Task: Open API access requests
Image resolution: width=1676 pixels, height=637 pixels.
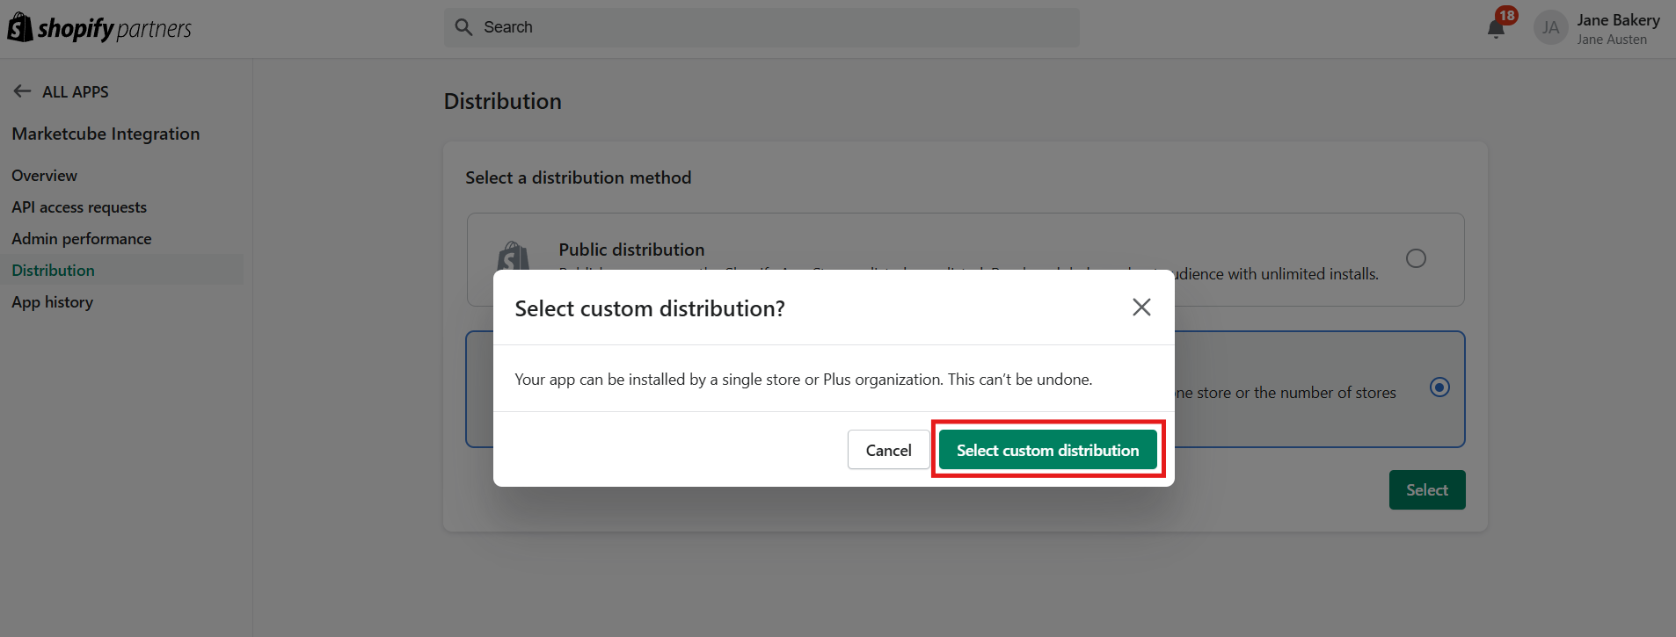Action: coord(79,207)
